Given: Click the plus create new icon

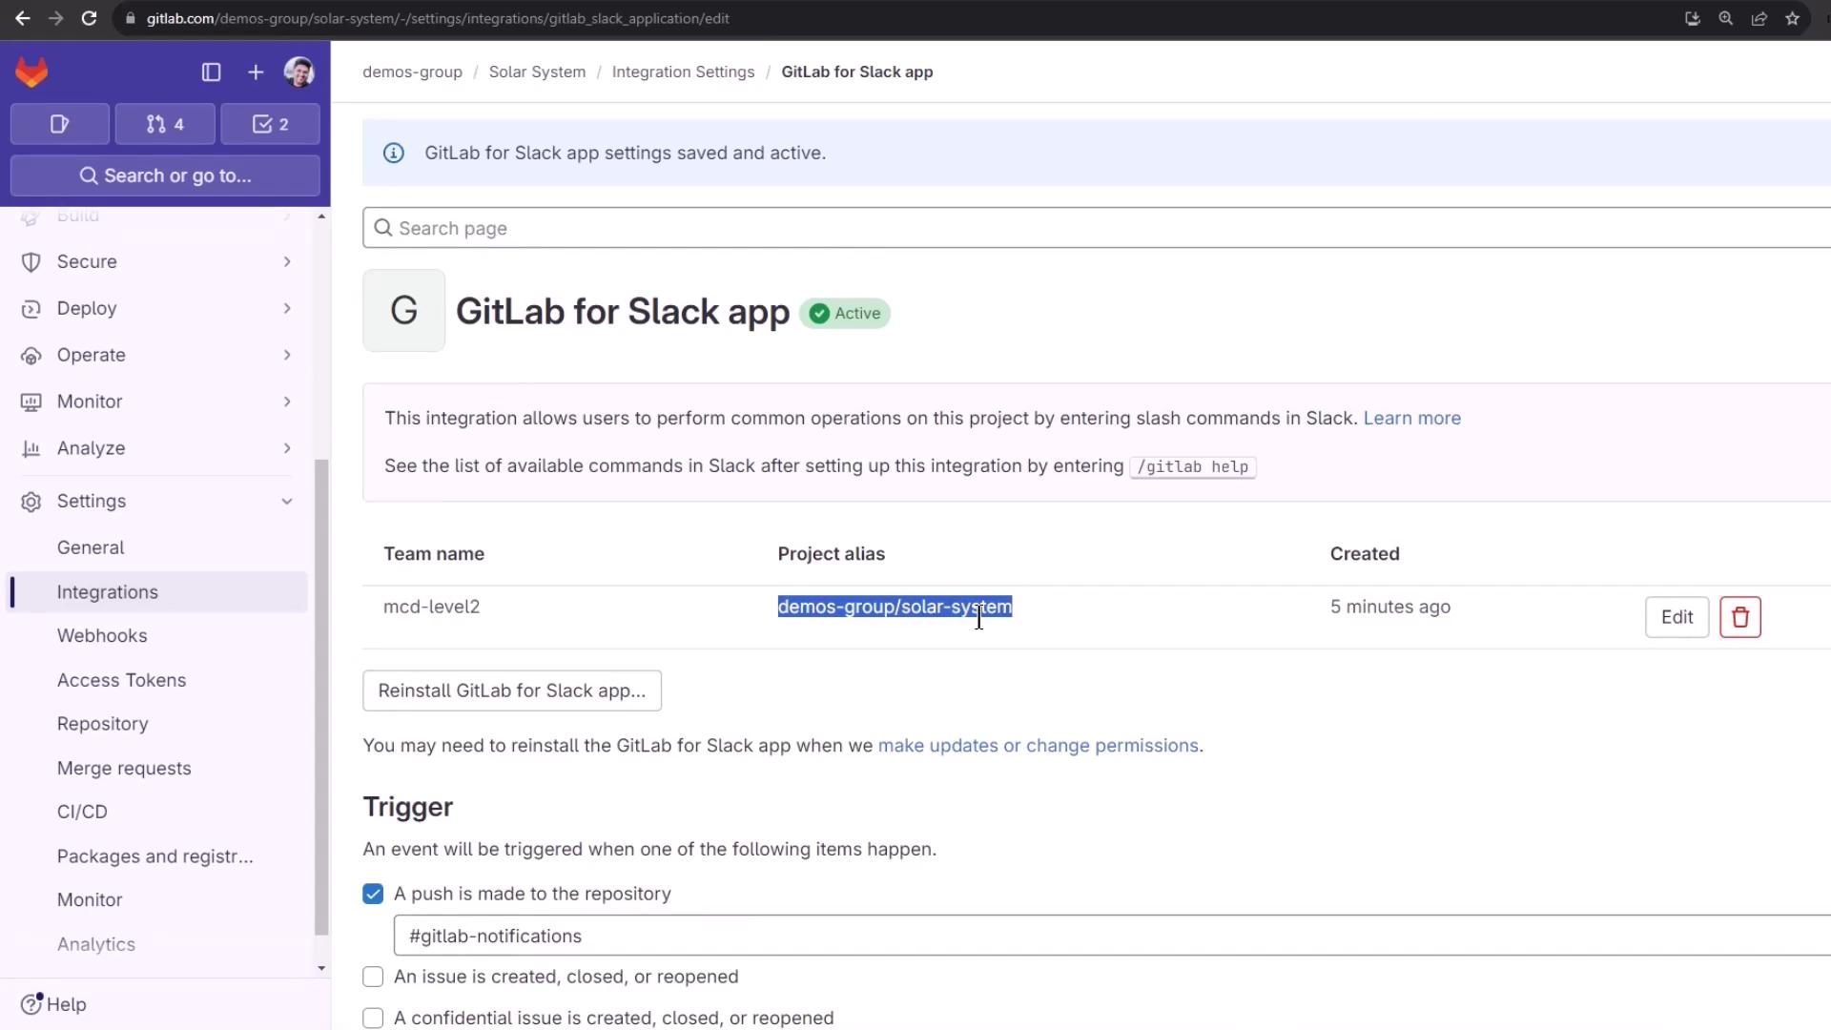Looking at the screenshot, I should [256, 72].
